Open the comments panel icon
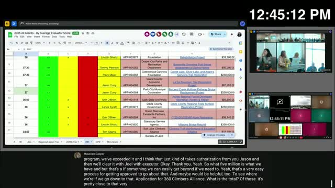The image size is (335, 188). 192,34
